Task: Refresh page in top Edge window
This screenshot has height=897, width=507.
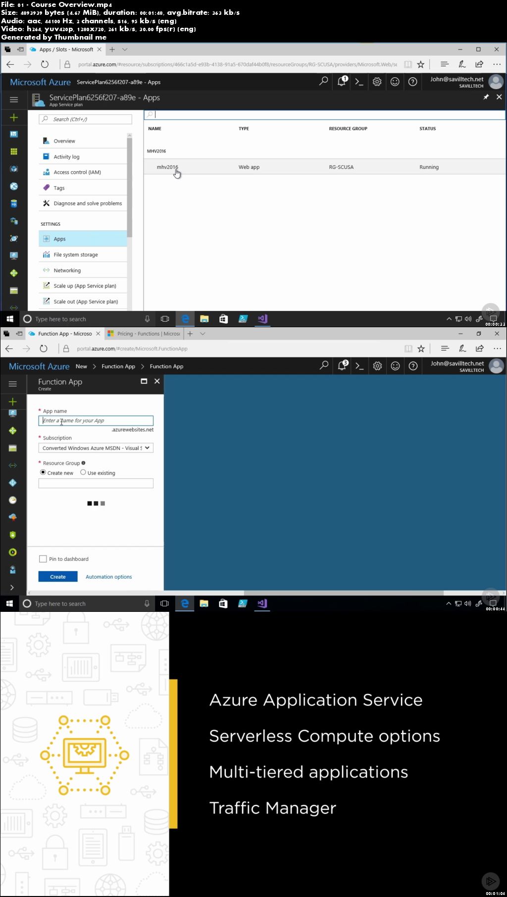Action: tap(45, 64)
